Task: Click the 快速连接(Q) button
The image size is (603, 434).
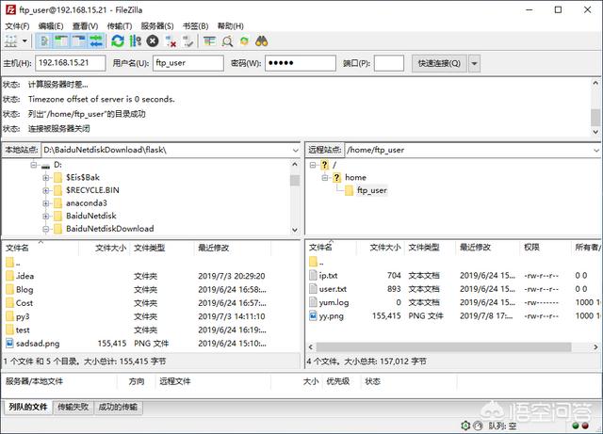Action: click(439, 63)
